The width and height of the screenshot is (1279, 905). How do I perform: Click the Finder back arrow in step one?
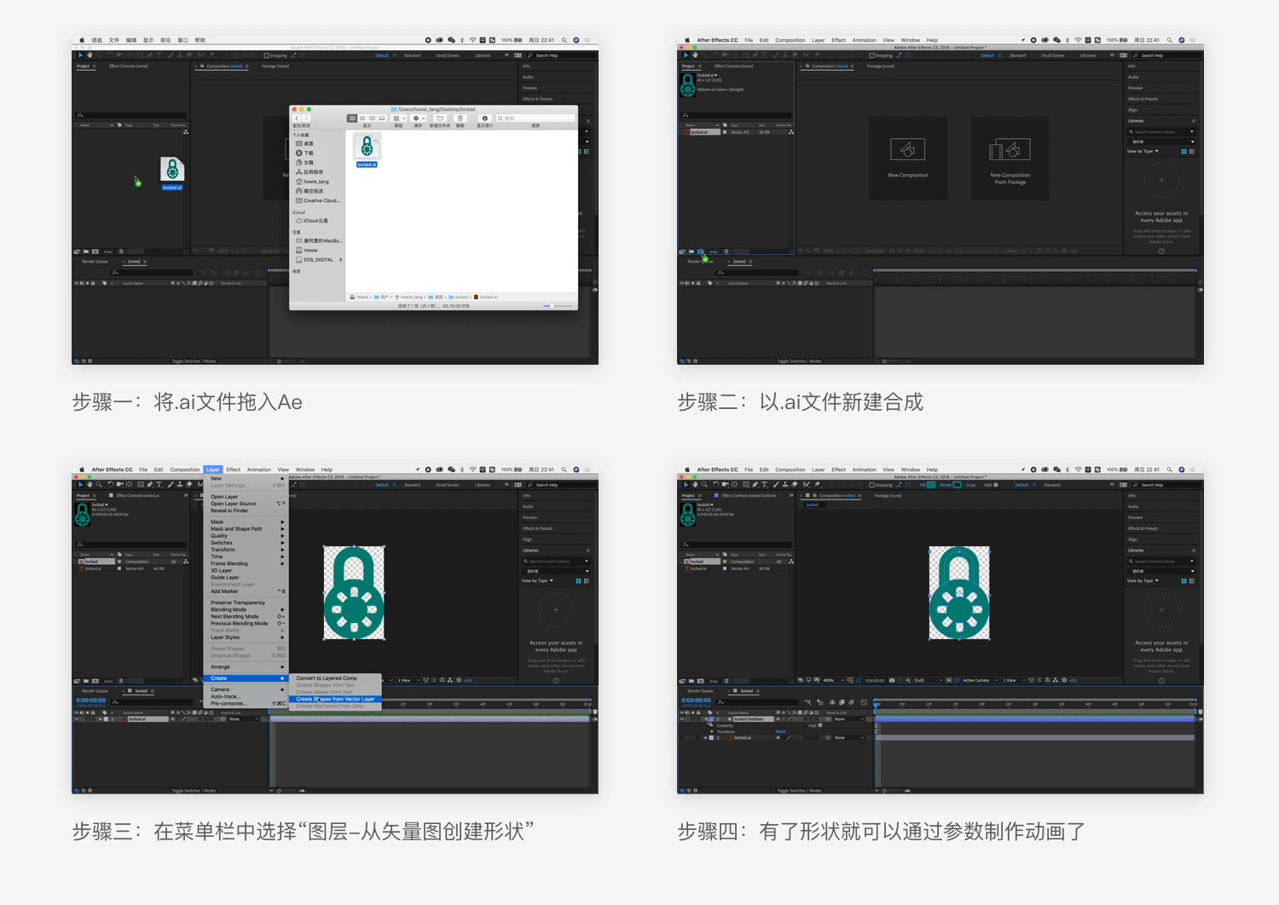297,118
